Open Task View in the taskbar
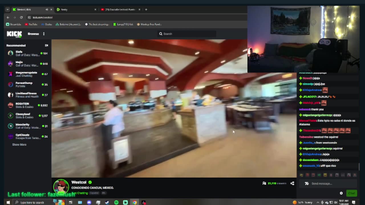This screenshot has height=205, width=365. coord(70,202)
